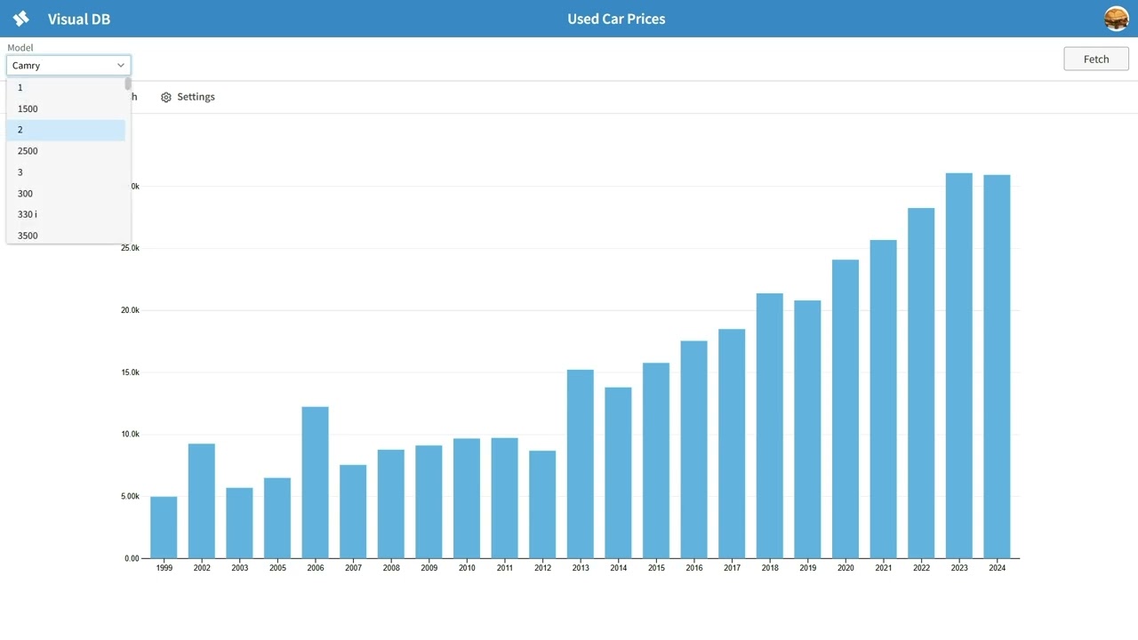Click the 1999 bar in chart
Screen dimensions: 1138x640
point(164,527)
